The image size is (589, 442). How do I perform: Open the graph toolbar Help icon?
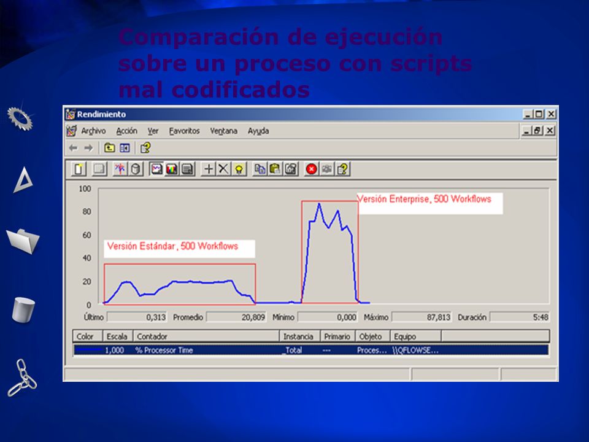click(342, 169)
